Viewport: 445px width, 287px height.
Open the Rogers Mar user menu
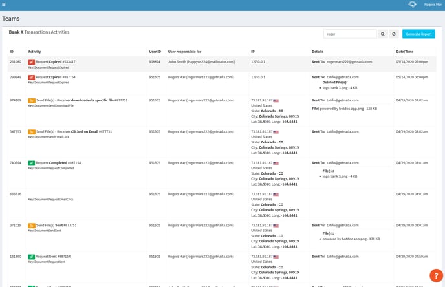coord(433,4)
